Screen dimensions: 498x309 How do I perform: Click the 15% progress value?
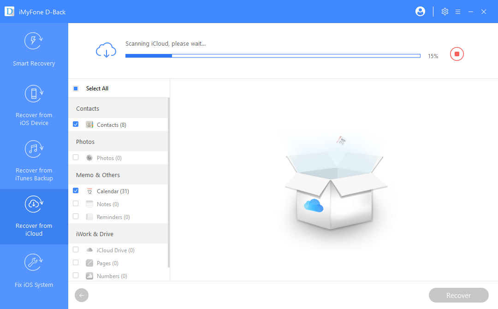click(x=433, y=56)
